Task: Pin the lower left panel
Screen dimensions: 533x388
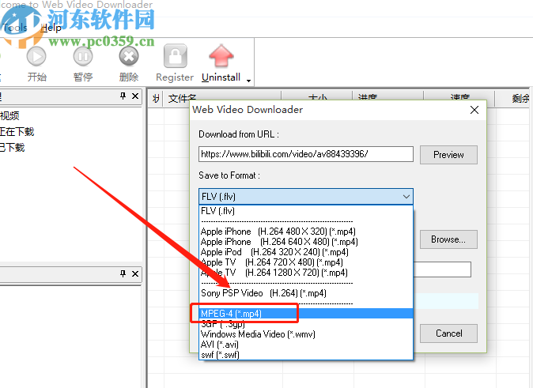Action: tap(123, 273)
